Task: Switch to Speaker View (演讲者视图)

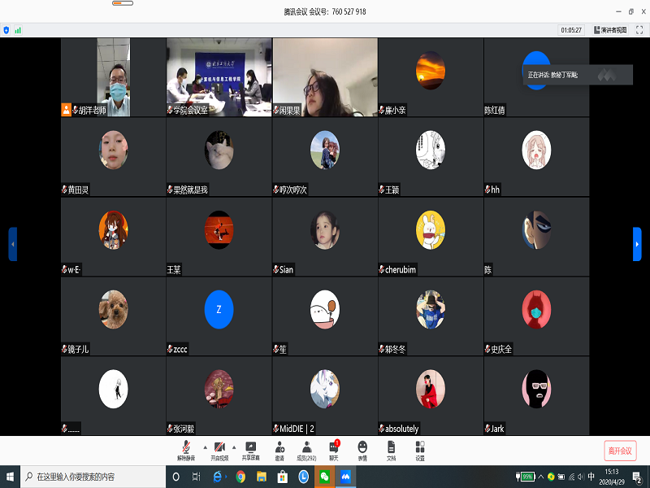Action: point(611,30)
